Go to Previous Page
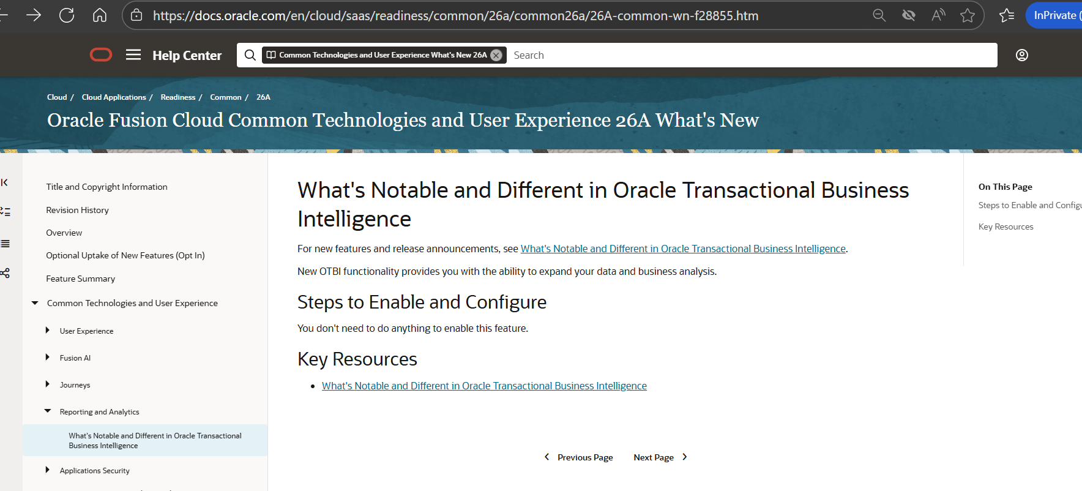 pyautogui.click(x=578, y=457)
